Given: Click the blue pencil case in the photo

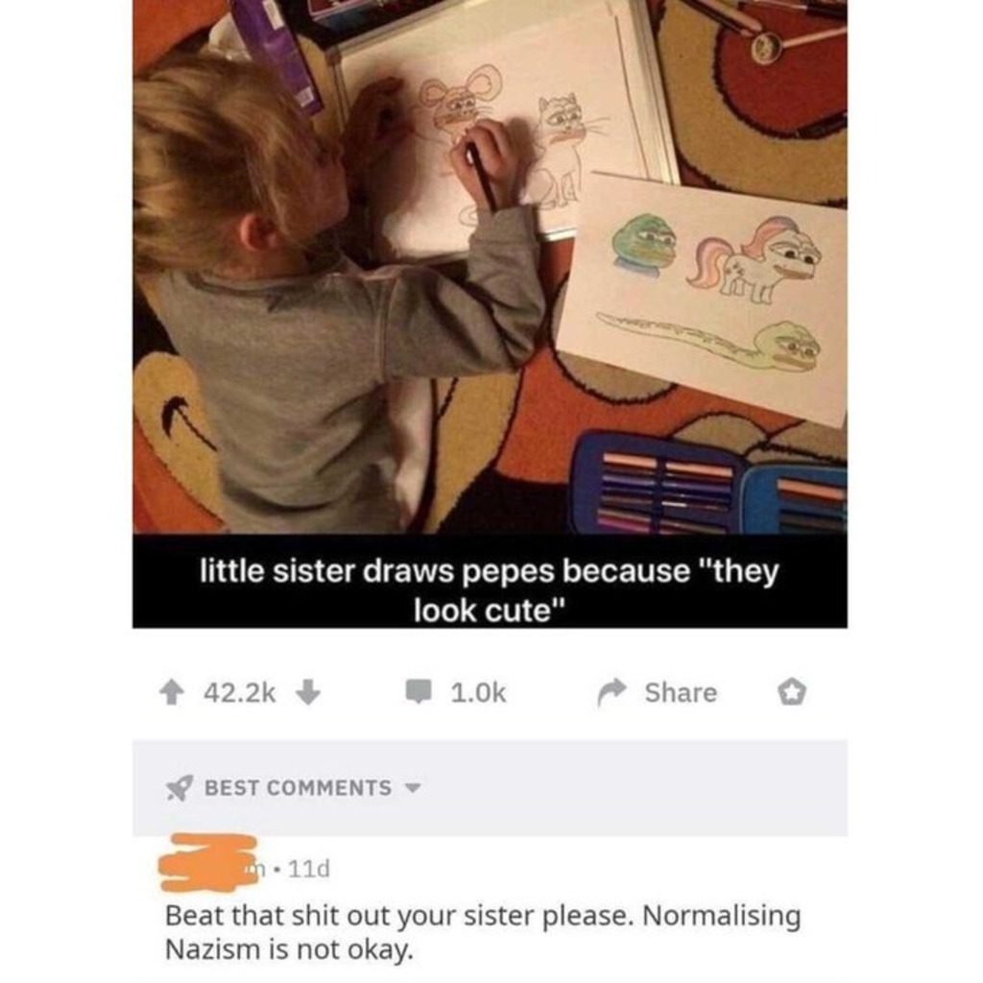Looking at the screenshot, I should coord(708,483).
